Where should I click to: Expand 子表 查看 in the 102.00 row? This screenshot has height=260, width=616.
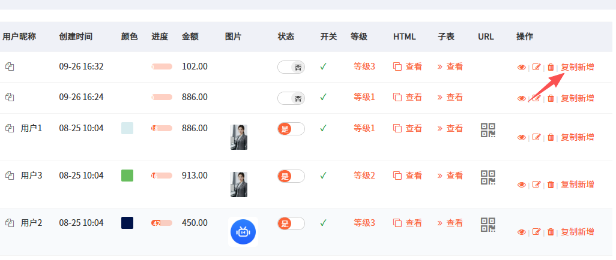(450, 66)
